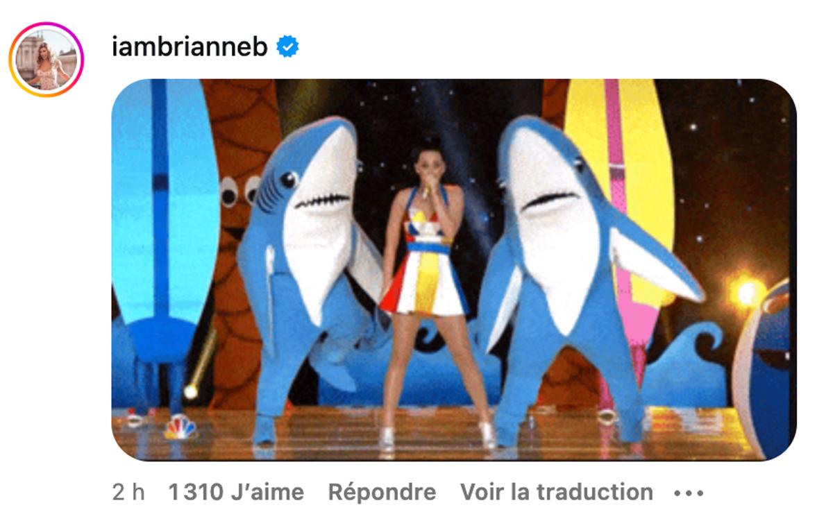Open the three-dot comment options
Viewport: 833px width, 528px height.
pyautogui.click(x=689, y=493)
